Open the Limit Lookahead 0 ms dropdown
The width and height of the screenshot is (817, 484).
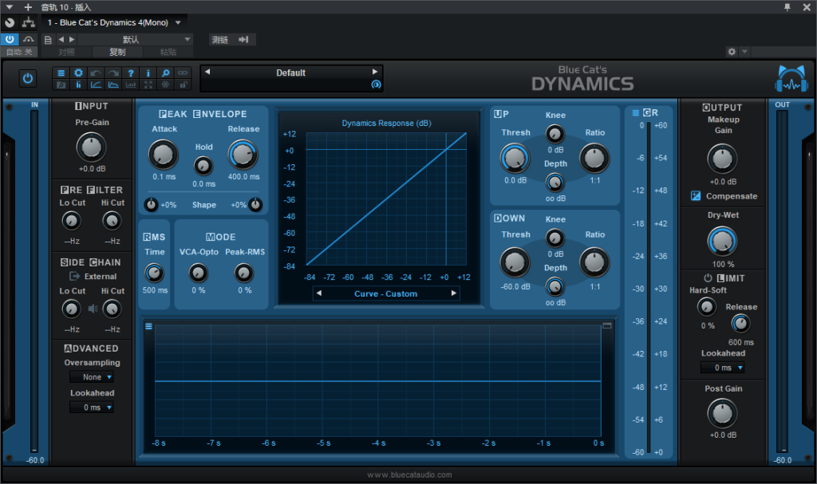tap(723, 368)
